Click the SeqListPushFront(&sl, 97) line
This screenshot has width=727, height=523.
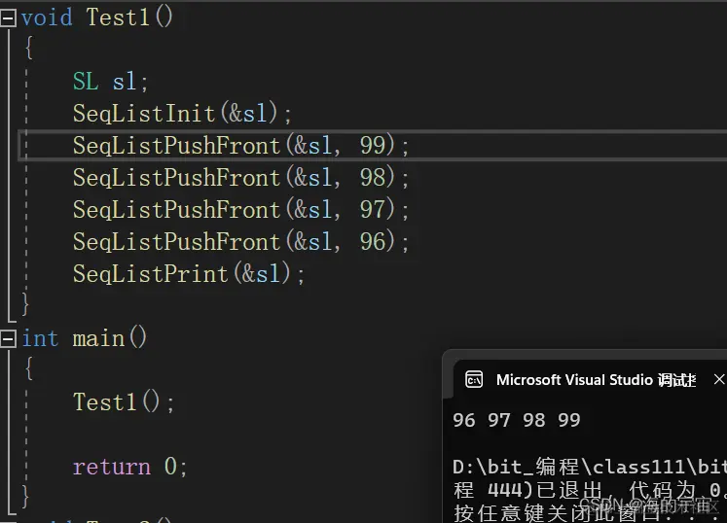[x=240, y=209]
